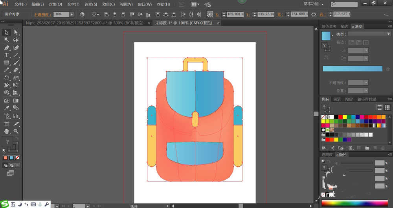Enable Draw Behind mode
The image size is (393, 208).
[x=11, y=165]
